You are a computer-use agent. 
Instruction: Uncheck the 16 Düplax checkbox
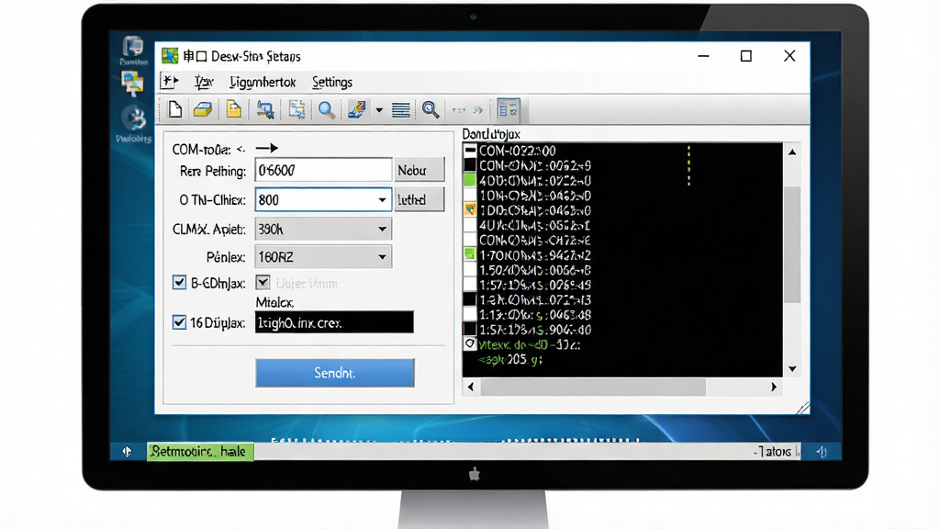pos(179,322)
